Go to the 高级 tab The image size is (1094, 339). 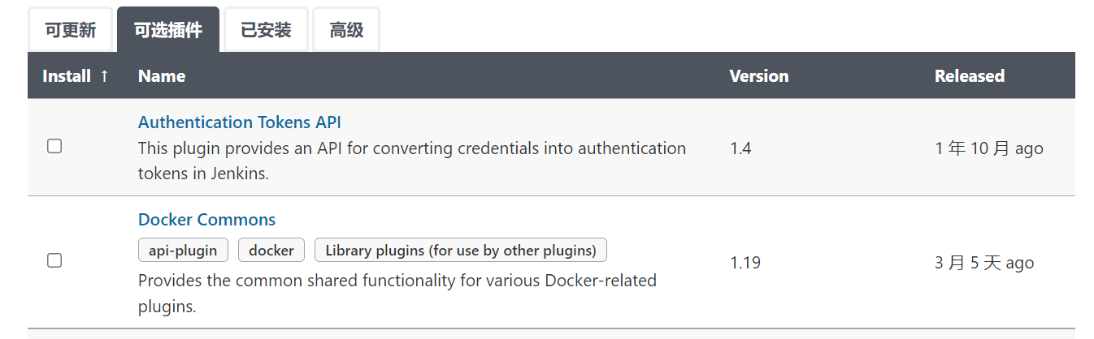pyautogui.click(x=346, y=30)
